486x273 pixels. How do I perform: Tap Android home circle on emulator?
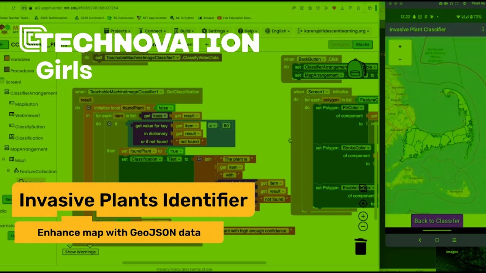click(437, 240)
